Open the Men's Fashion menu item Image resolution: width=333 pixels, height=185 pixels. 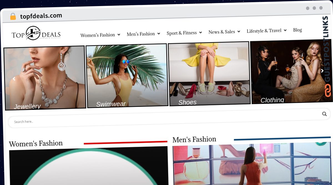(x=141, y=34)
